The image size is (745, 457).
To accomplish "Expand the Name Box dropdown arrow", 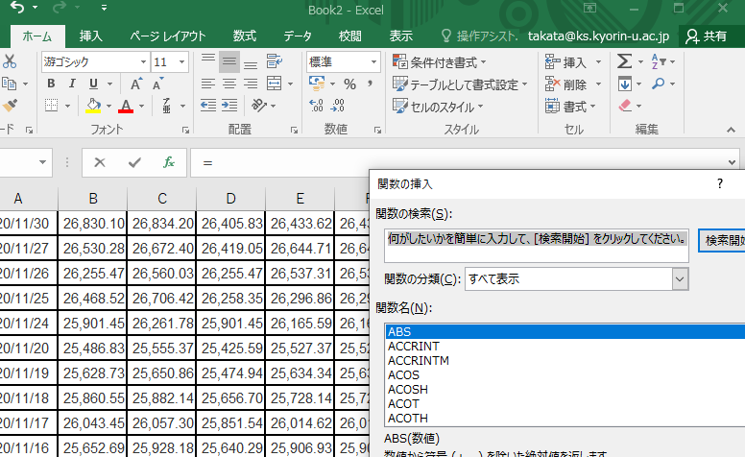I will point(42,162).
